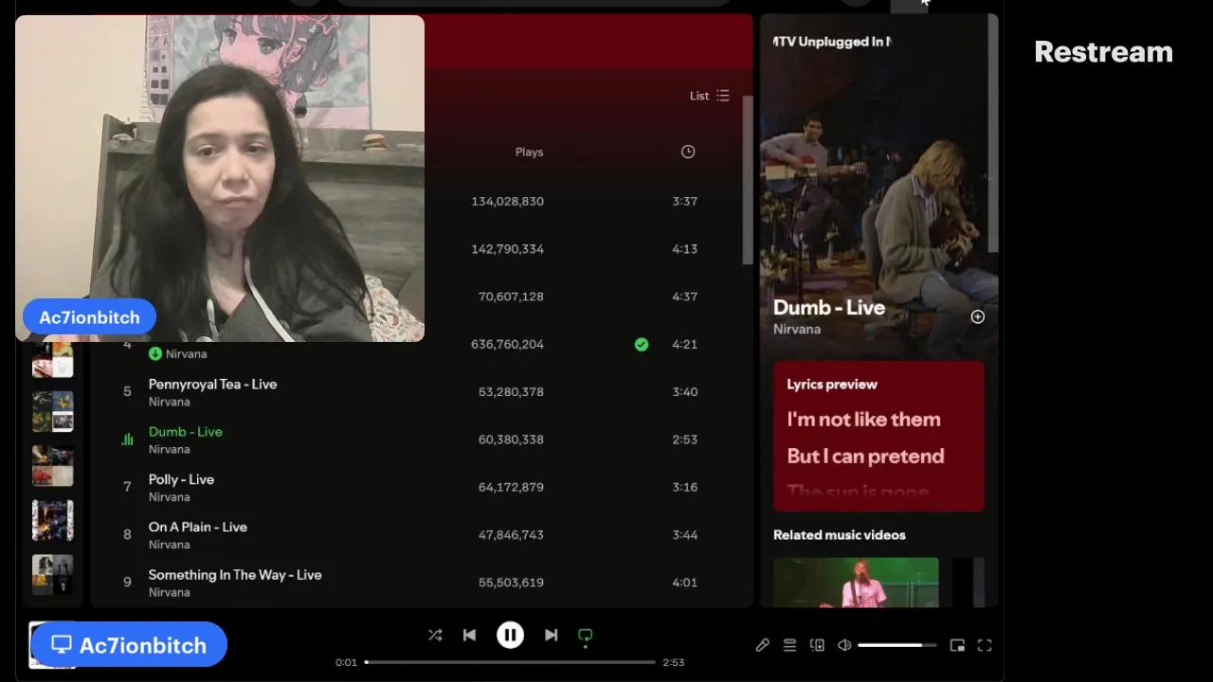The image size is (1213, 682).
Task: Skip to previous track
Action: click(x=469, y=636)
